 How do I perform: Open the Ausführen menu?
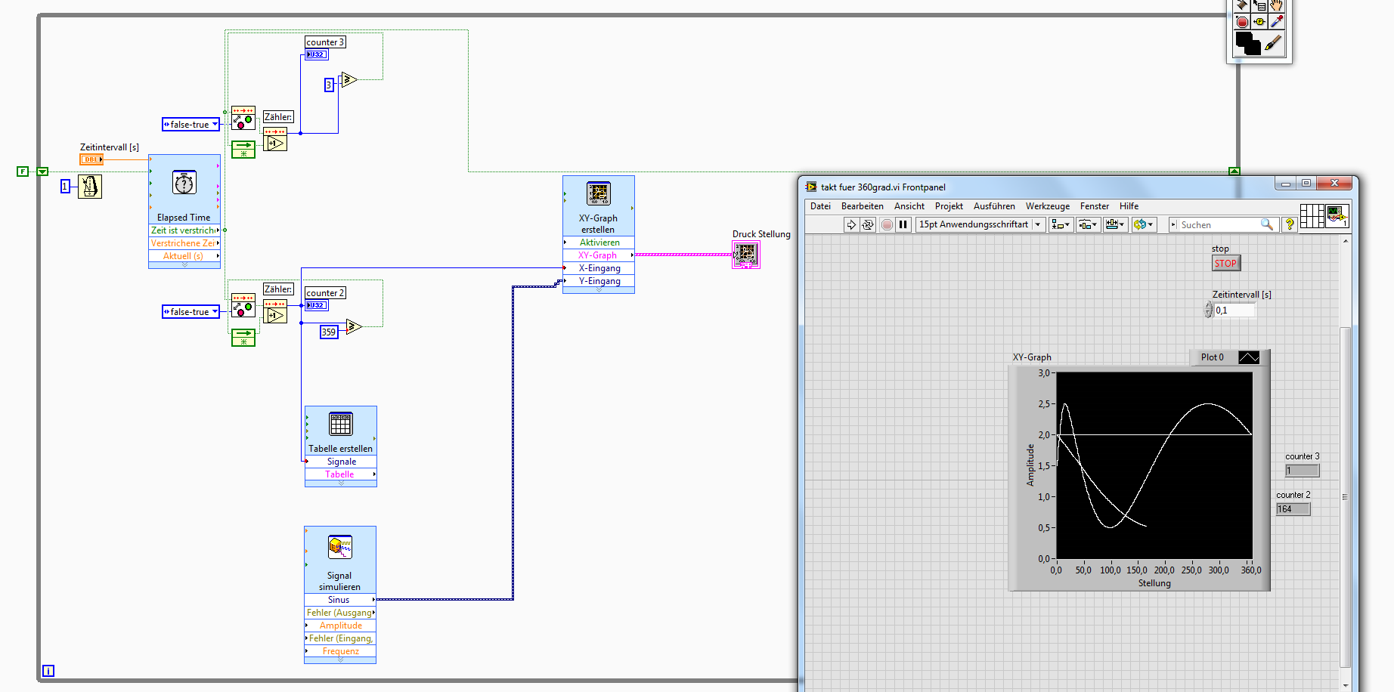pos(994,206)
